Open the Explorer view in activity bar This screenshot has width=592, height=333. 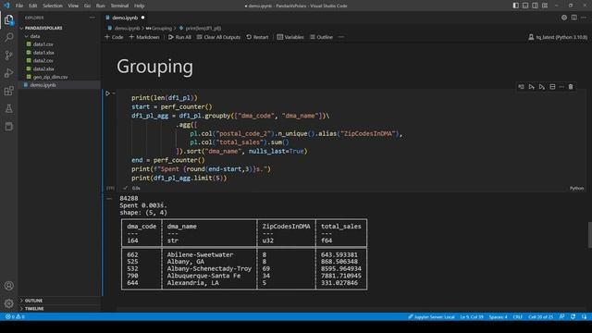click(8, 19)
